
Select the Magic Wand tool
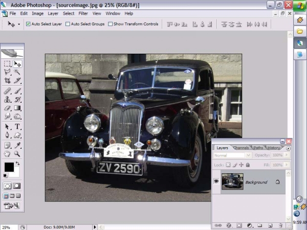pos(17,72)
